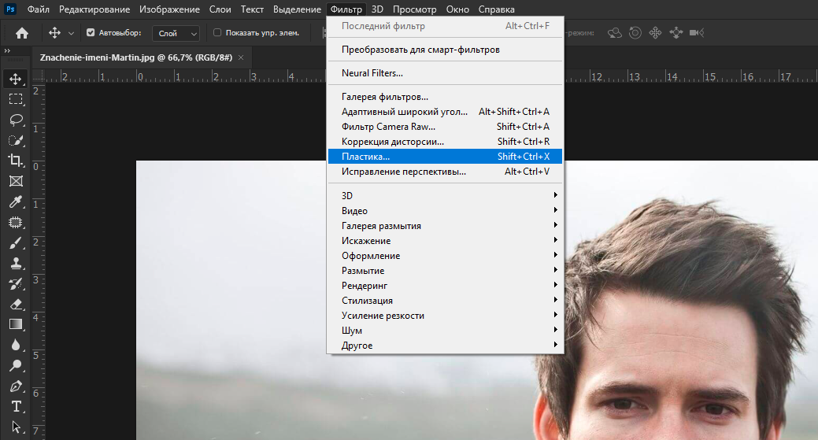This screenshot has width=818, height=440.
Task: Select the Rectangular Marquee tool
Action: (x=16, y=99)
